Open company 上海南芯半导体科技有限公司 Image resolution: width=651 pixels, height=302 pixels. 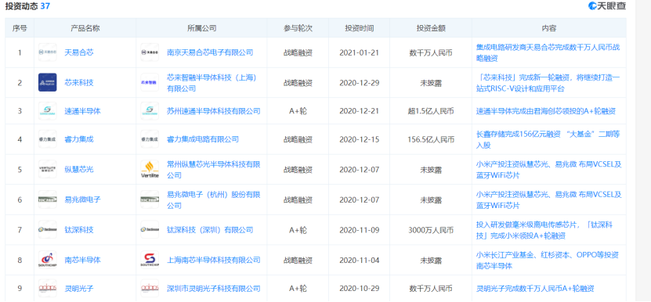click(214, 260)
